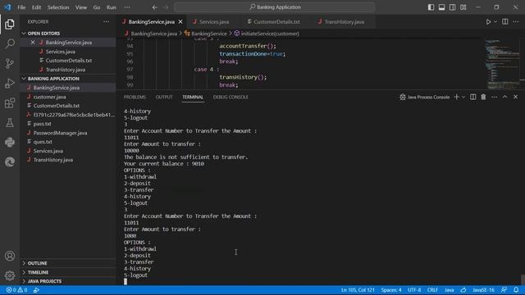The width and height of the screenshot is (525, 295).
Task: Switch to the Problems panel tab
Action: click(135, 97)
